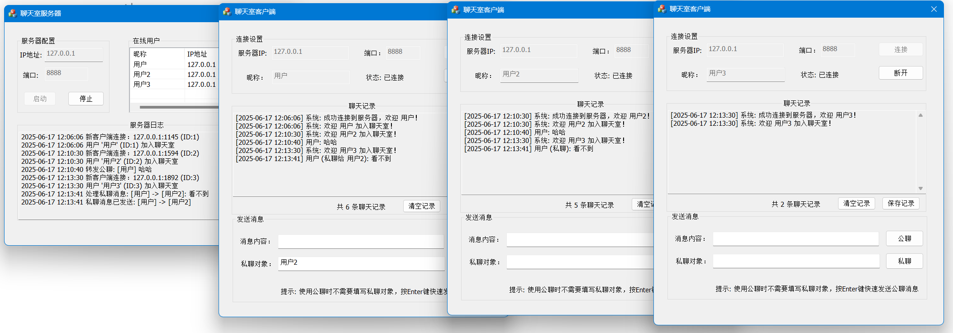
Task: Click the 私聊 private chat button
Action: [904, 261]
